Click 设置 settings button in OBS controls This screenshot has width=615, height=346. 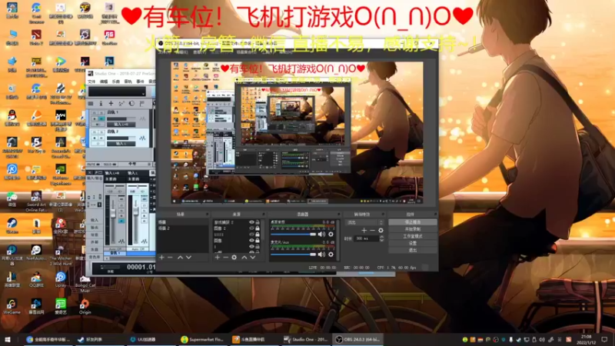[413, 243]
